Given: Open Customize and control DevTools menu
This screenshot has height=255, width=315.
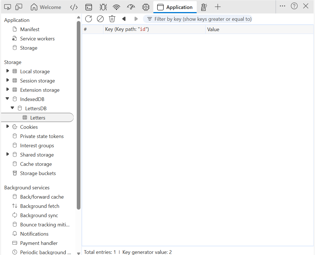Looking at the screenshot, I should [x=282, y=6].
